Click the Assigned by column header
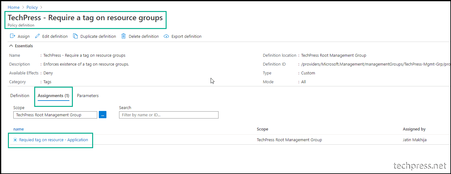451x174 pixels. point(414,129)
